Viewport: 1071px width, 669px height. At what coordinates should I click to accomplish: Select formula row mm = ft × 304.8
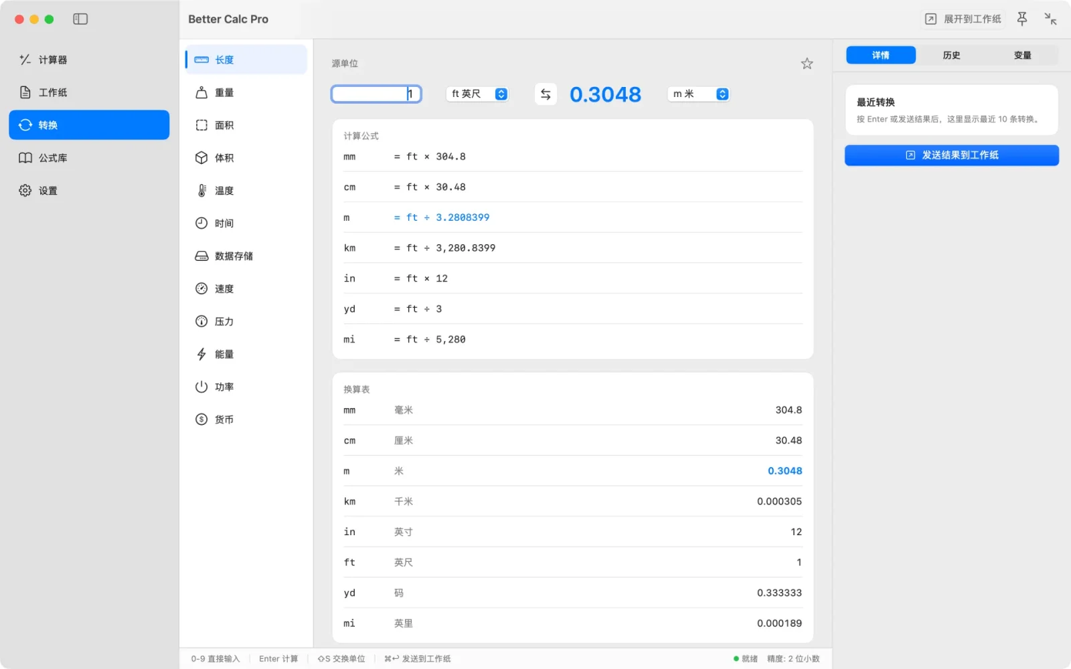tap(573, 157)
